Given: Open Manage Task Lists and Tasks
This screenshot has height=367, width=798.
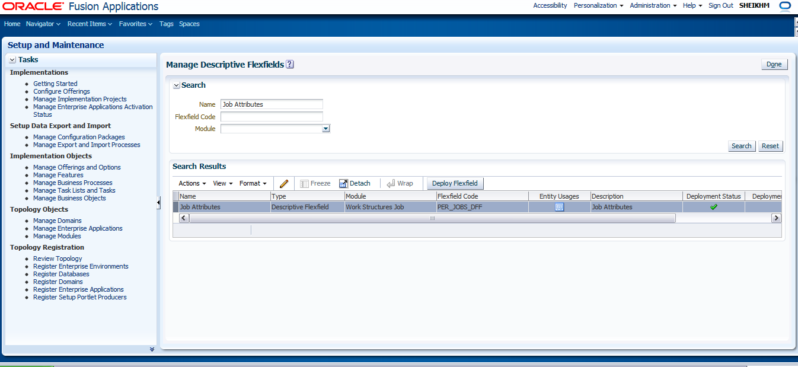Looking at the screenshot, I should (x=74, y=190).
